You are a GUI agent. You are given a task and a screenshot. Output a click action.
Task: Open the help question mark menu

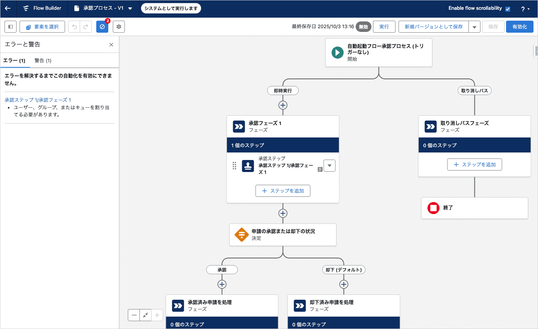[x=525, y=9]
